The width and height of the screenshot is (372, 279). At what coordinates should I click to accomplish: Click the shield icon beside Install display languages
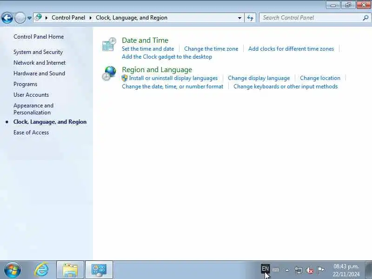tap(125, 78)
